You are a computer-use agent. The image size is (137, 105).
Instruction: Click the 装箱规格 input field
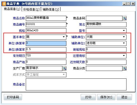pos(106,50)
